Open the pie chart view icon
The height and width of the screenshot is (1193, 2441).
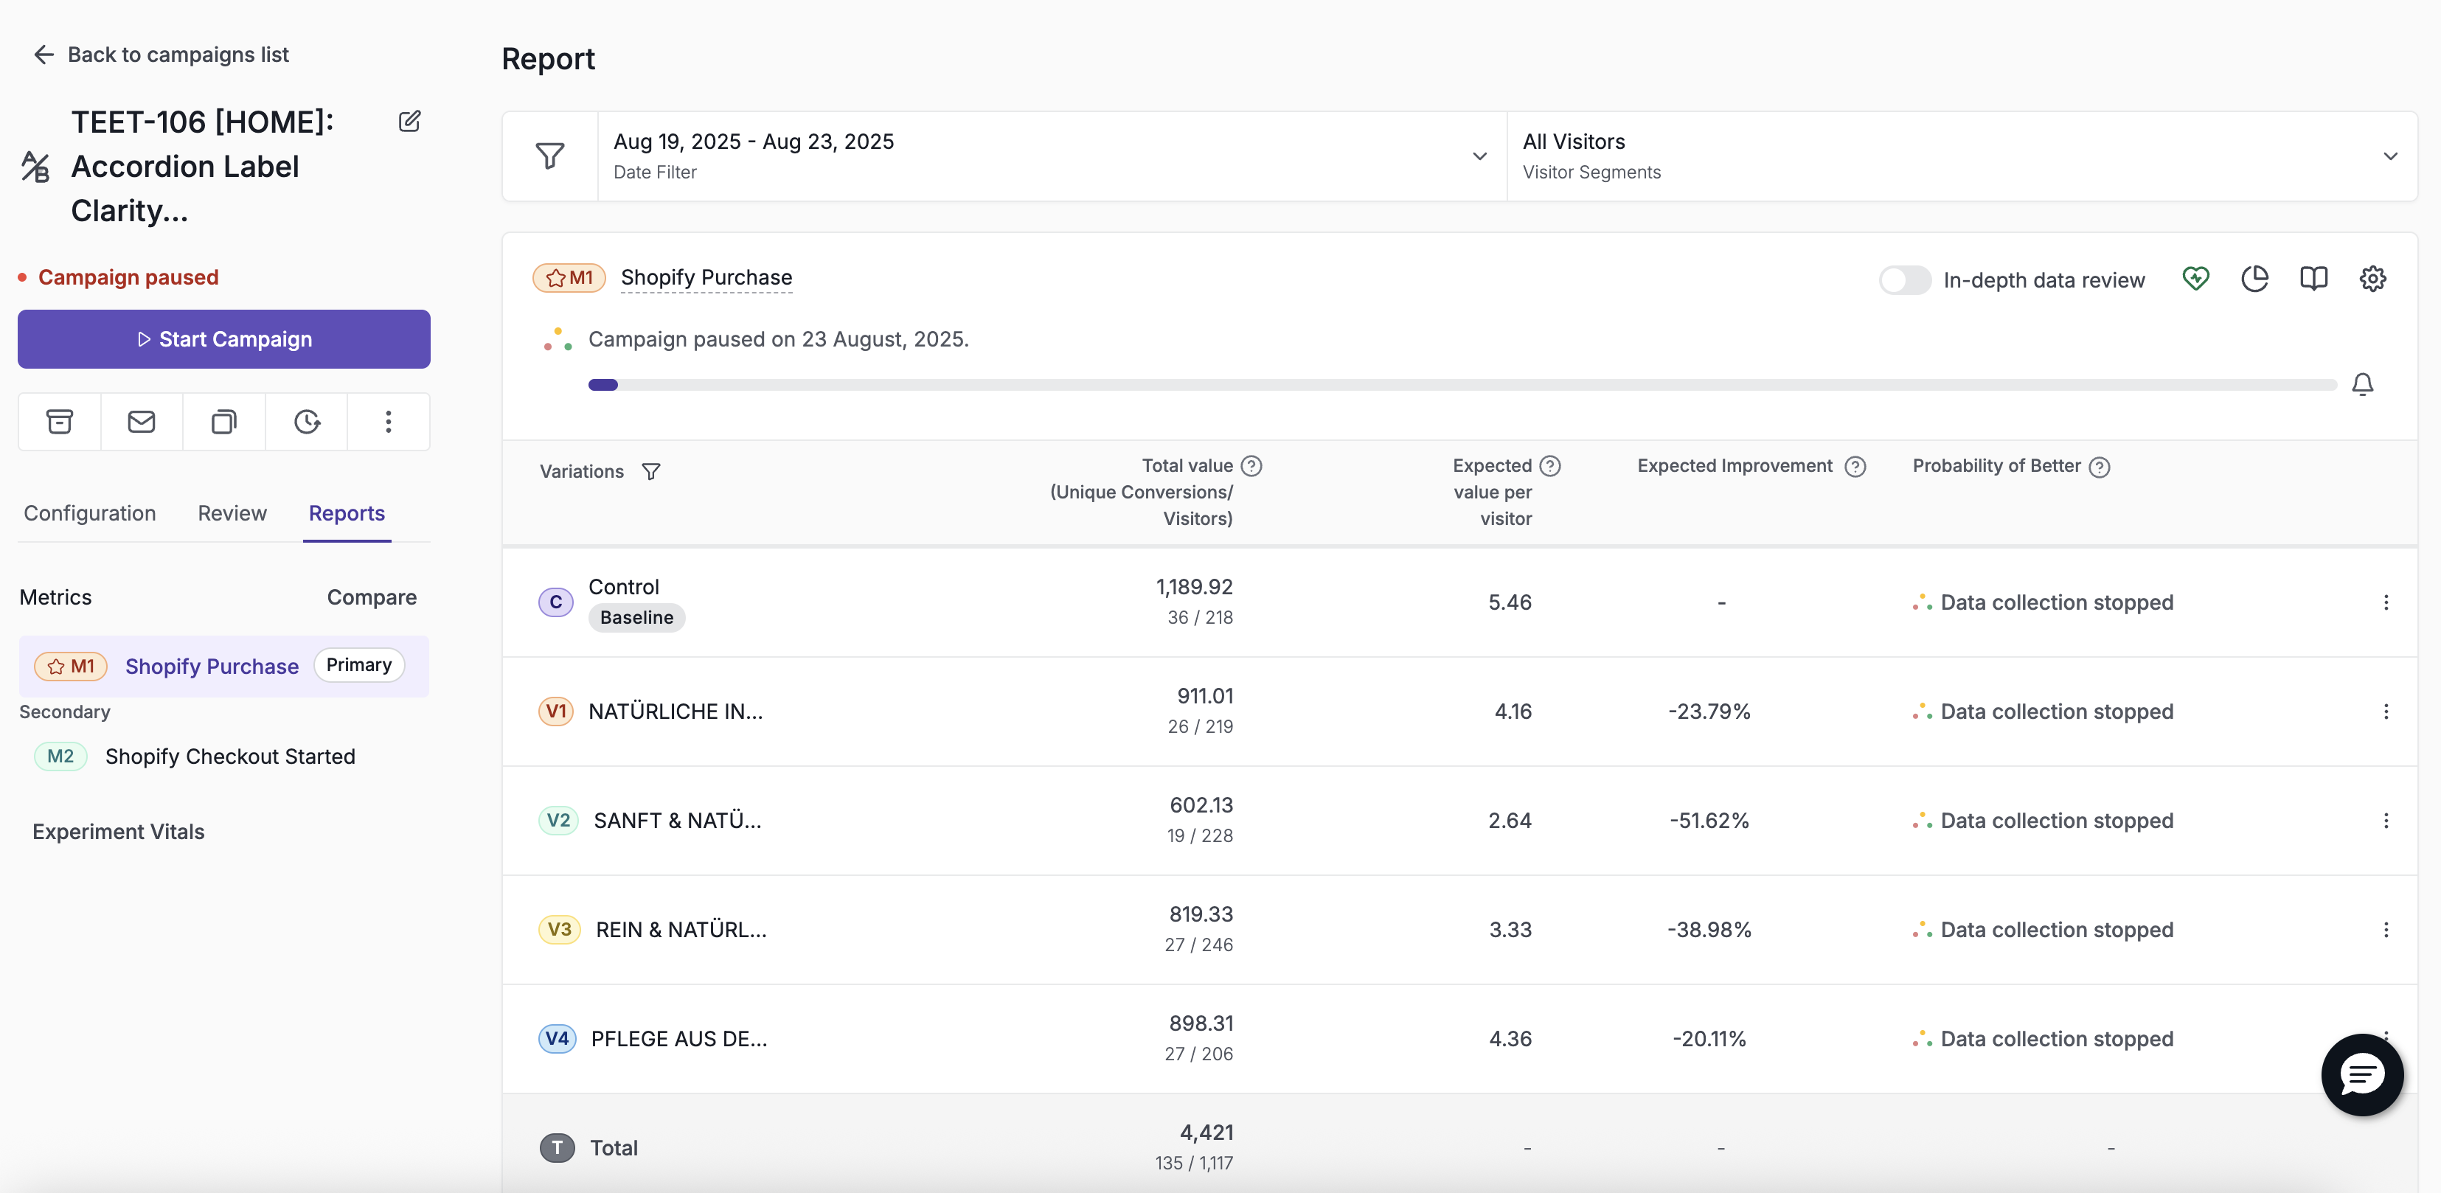pos(2254,279)
